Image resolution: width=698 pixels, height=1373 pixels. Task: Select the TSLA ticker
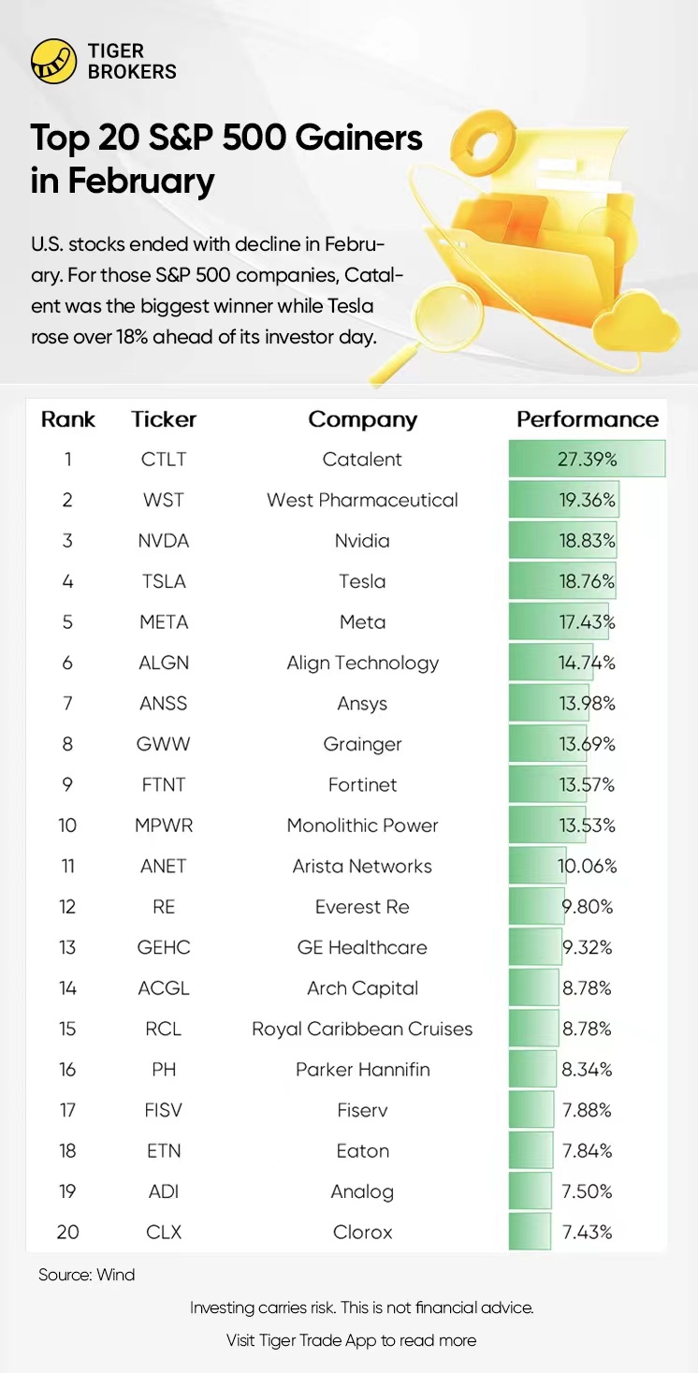point(164,581)
